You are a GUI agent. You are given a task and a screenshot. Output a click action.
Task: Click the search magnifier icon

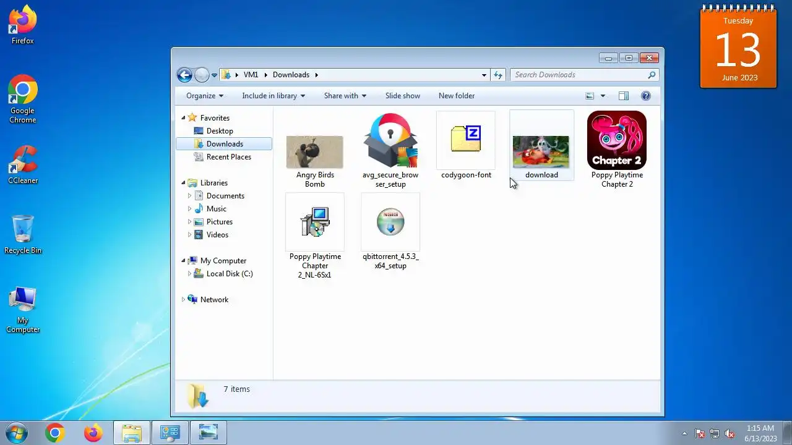(652, 75)
